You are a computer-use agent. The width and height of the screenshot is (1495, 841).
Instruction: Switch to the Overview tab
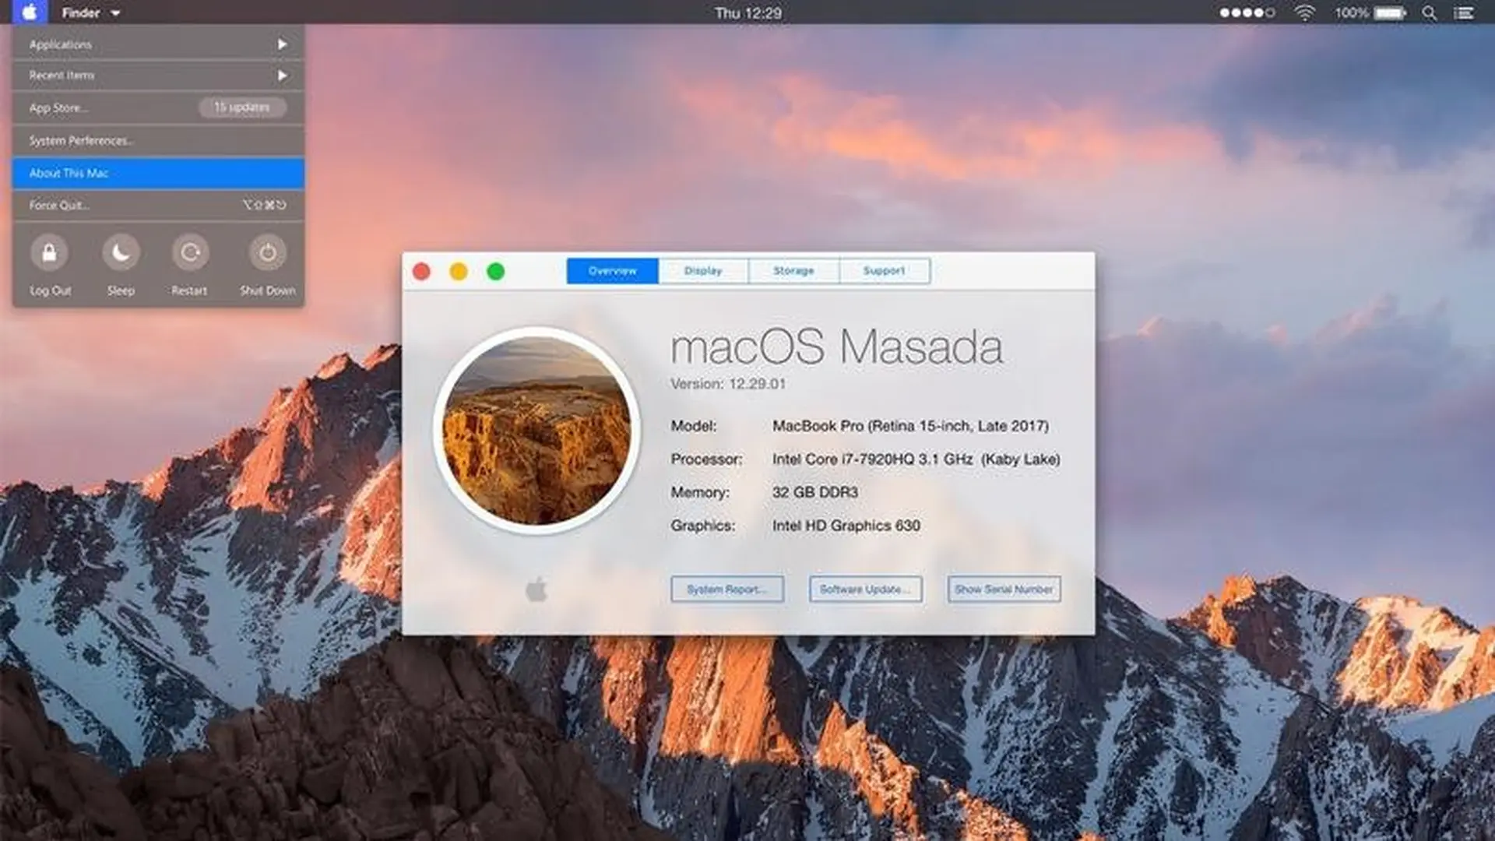click(x=612, y=271)
